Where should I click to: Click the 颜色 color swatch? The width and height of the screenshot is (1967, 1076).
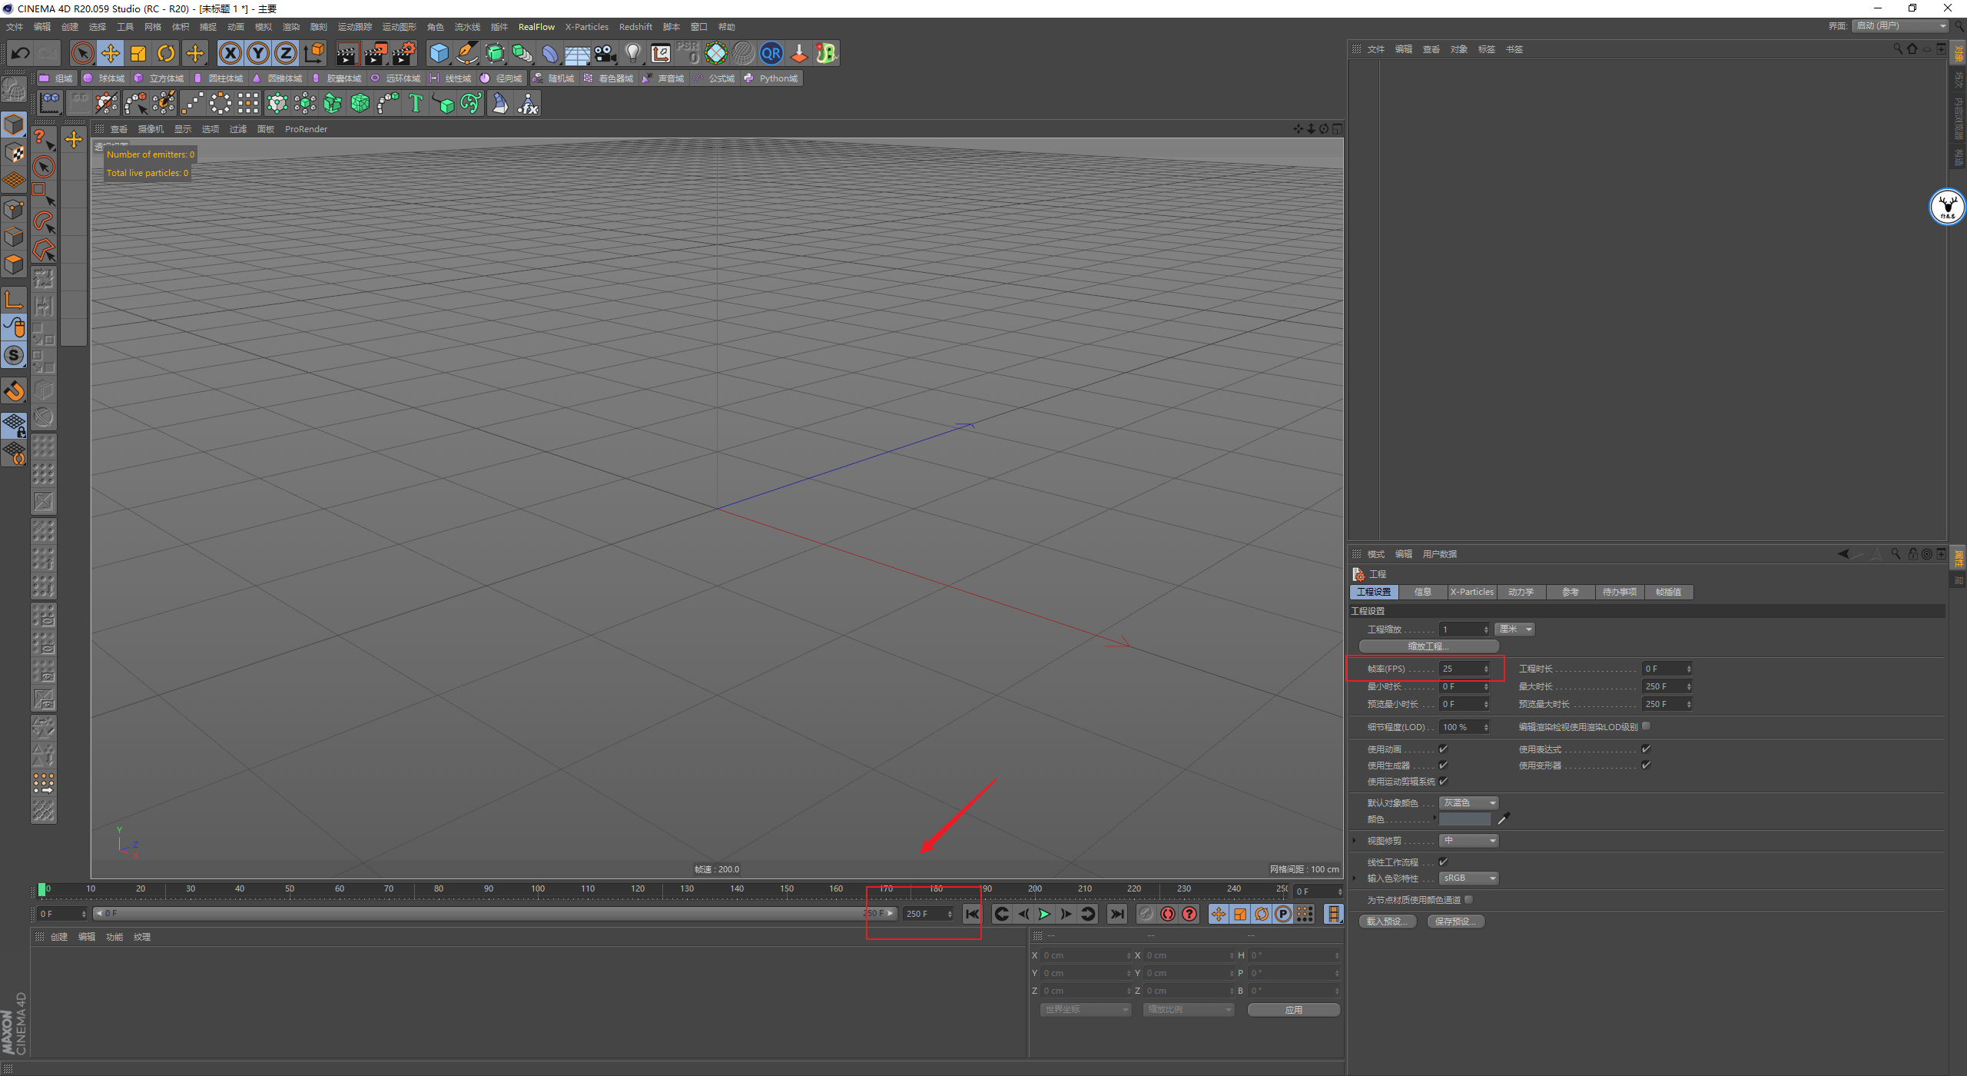click(1464, 819)
